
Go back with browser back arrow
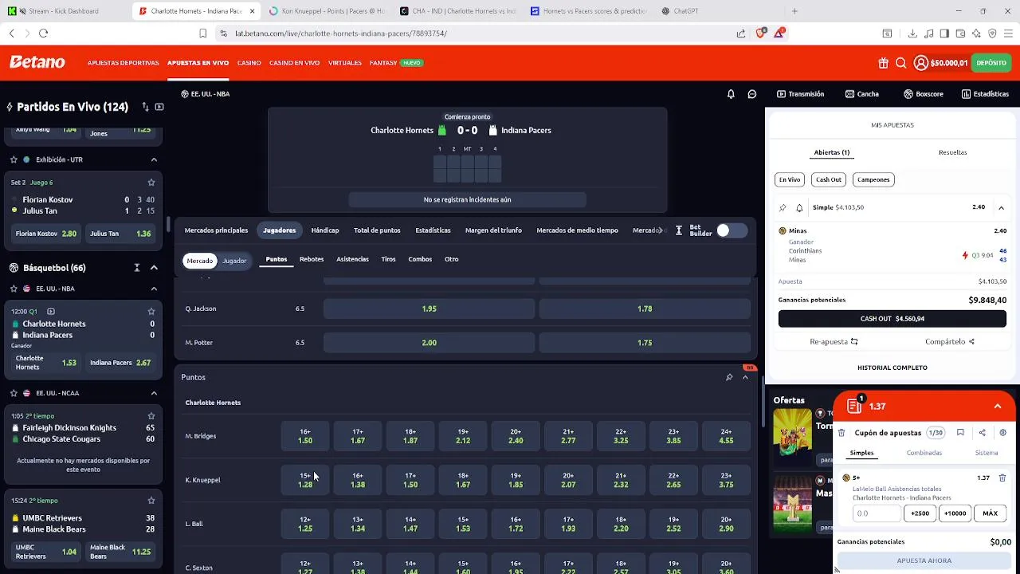pos(11,33)
